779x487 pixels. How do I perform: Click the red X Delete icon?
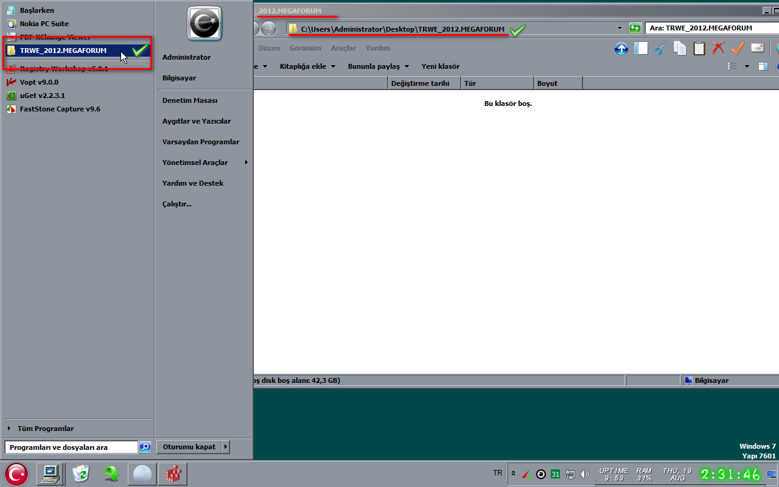pos(719,49)
